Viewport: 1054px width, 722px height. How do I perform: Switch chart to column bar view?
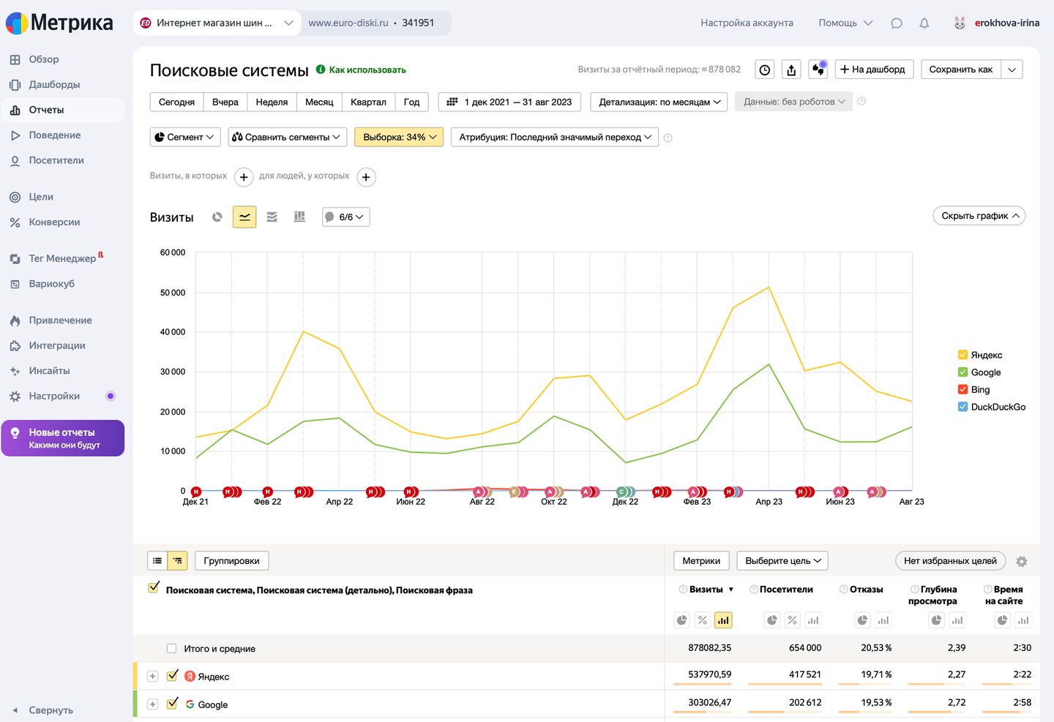[299, 217]
